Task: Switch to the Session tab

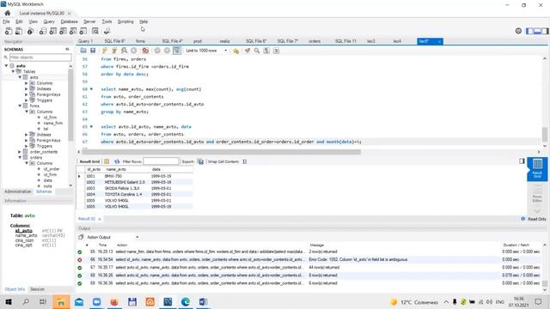Action: pos(37,289)
